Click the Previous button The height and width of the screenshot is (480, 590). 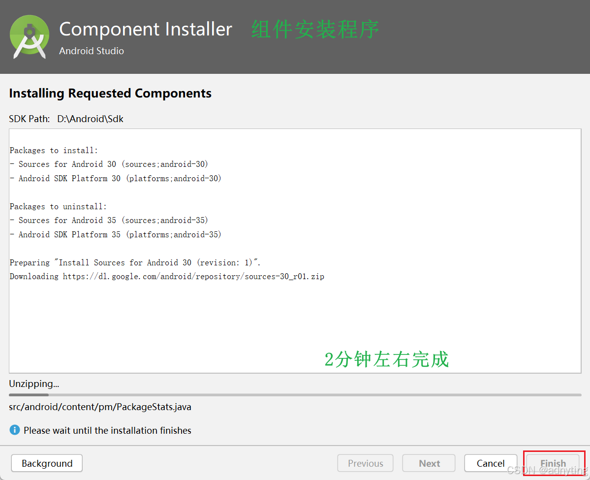coord(365,463)
